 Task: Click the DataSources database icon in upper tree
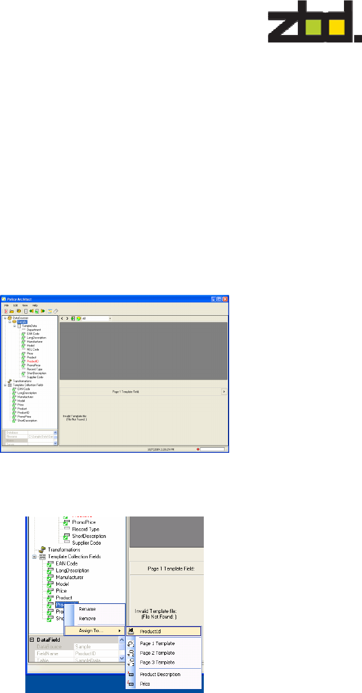tap(10, 317)
